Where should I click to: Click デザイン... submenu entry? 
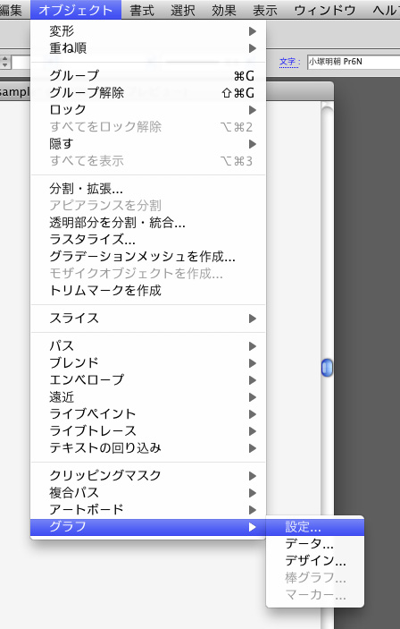315,561
